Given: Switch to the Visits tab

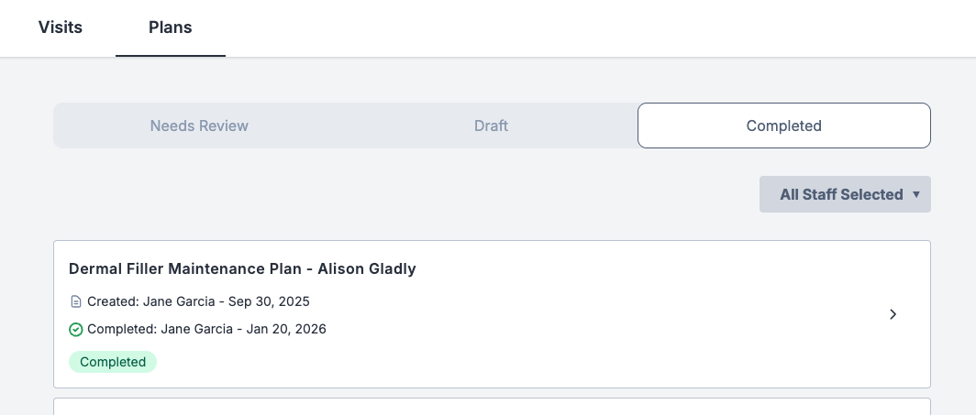Looking at the screenshot, I should [x=61, y=27].
